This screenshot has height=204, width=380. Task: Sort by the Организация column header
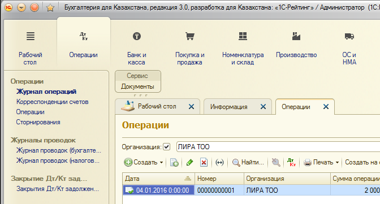coord(287,179)
